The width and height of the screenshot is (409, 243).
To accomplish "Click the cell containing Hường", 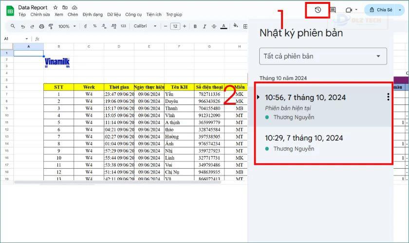I will point(179,137).
